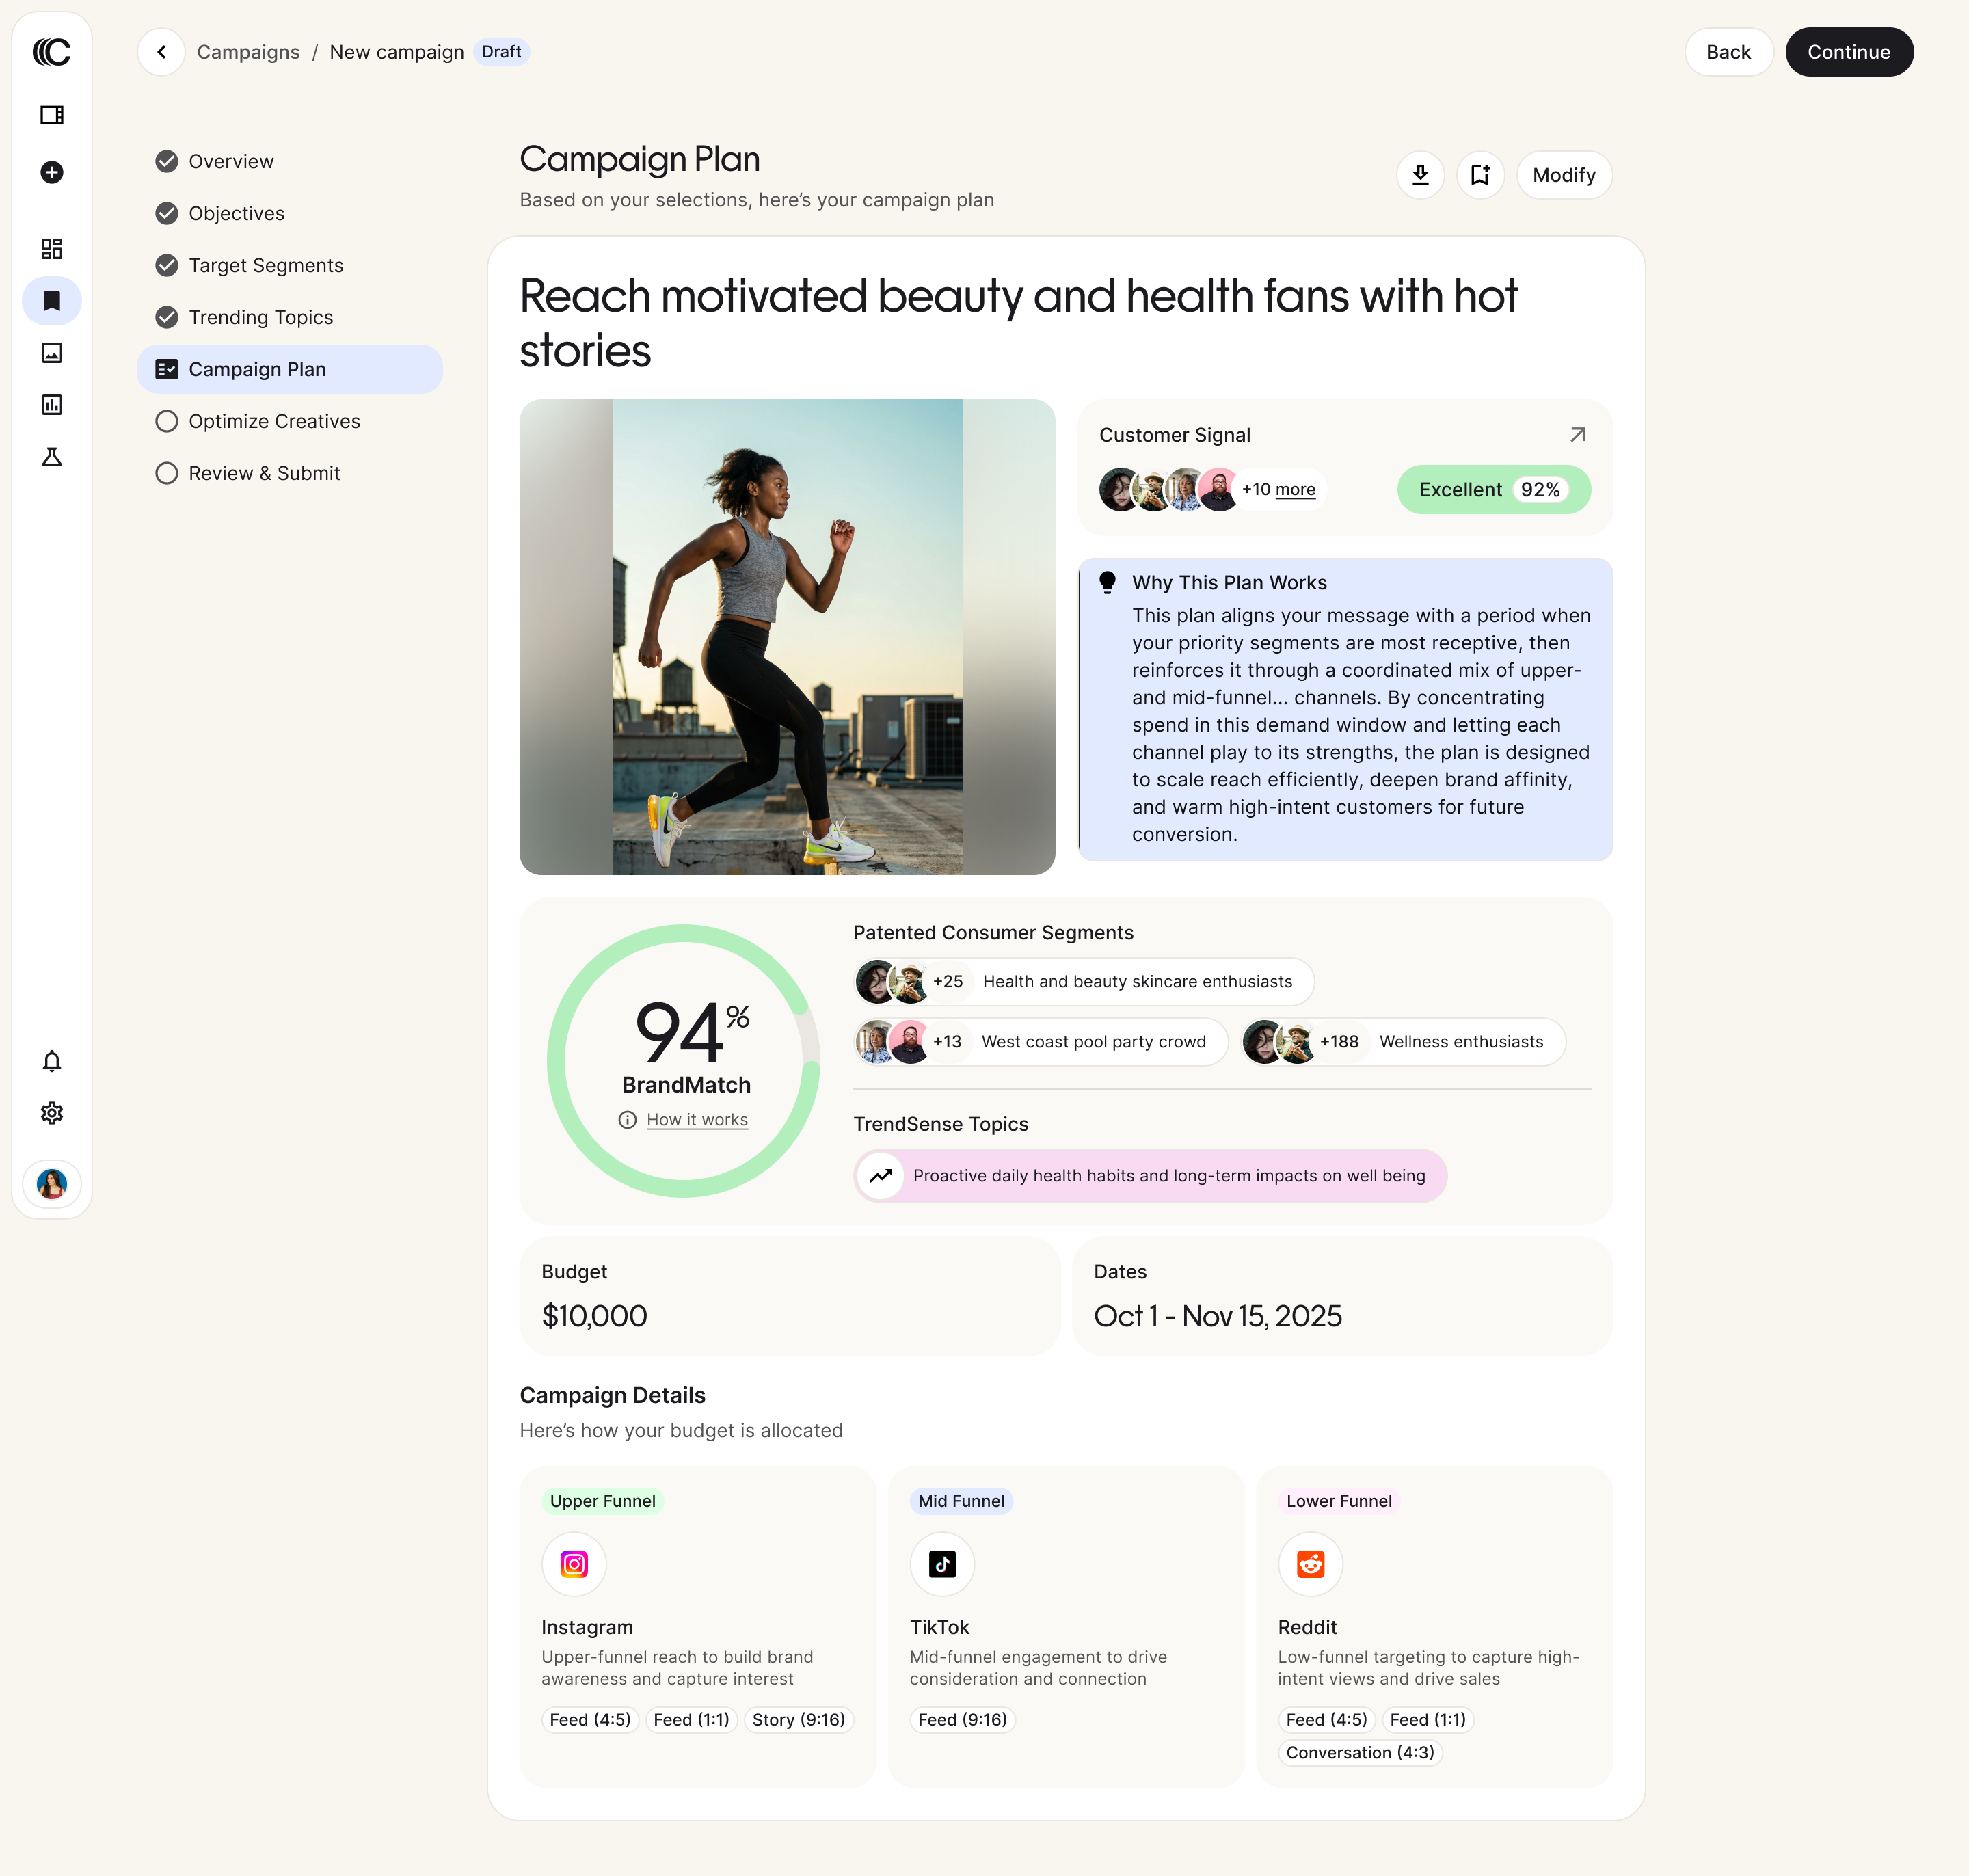Image resolution: width=1969 pixels, height=1876 pixels.
Task: Show +10 more customer signal avatars
Action: (1278, 489)
